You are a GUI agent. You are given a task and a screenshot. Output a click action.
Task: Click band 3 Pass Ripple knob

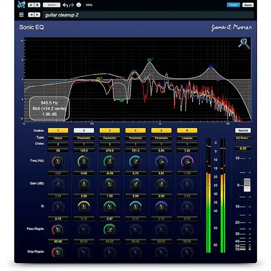pyautogui.click(x=110, y=230)
